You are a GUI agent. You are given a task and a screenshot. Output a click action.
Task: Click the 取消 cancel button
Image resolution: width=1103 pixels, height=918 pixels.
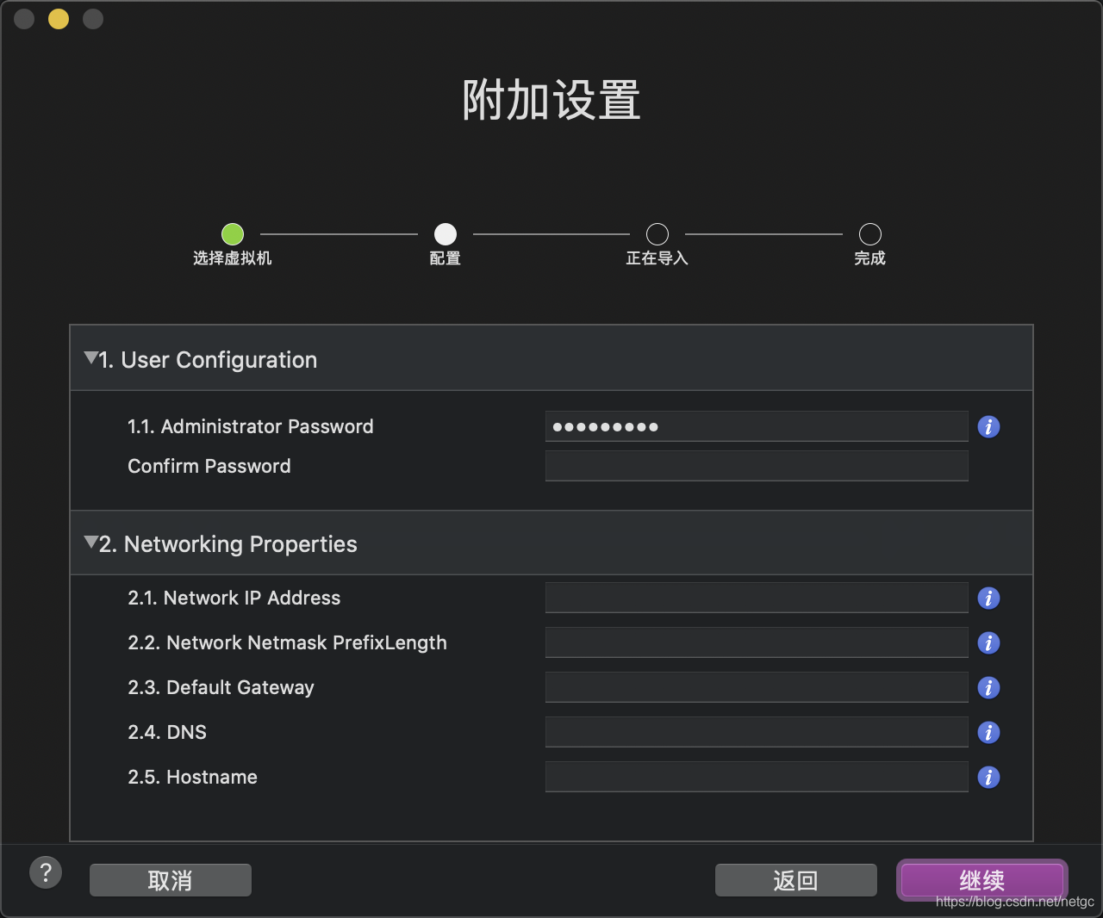tap(171, 880)
